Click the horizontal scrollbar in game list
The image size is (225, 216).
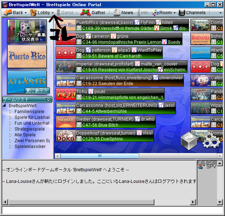(99, 156)
